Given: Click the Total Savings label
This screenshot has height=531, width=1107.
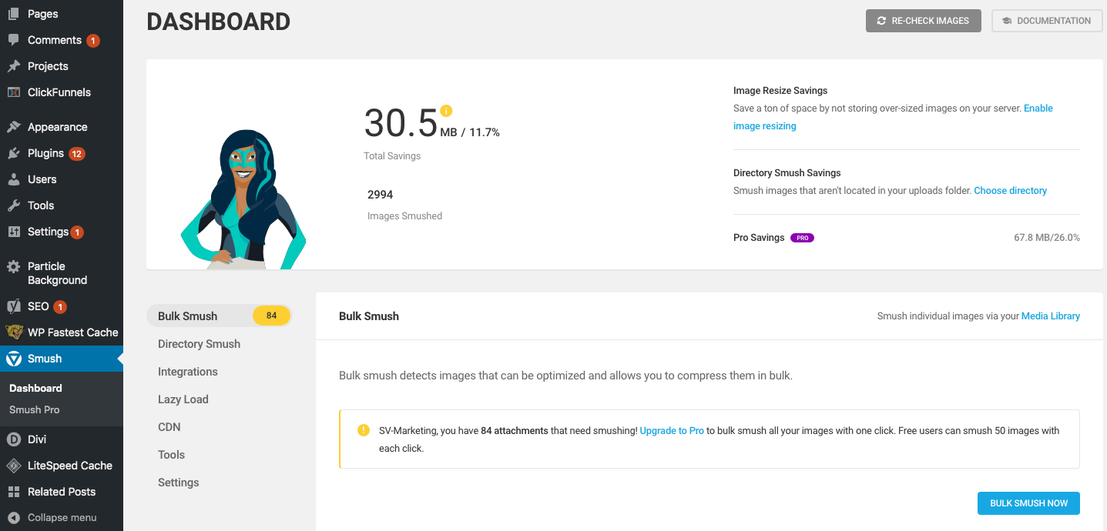Looking at the screenshot, I should point(392,156).
